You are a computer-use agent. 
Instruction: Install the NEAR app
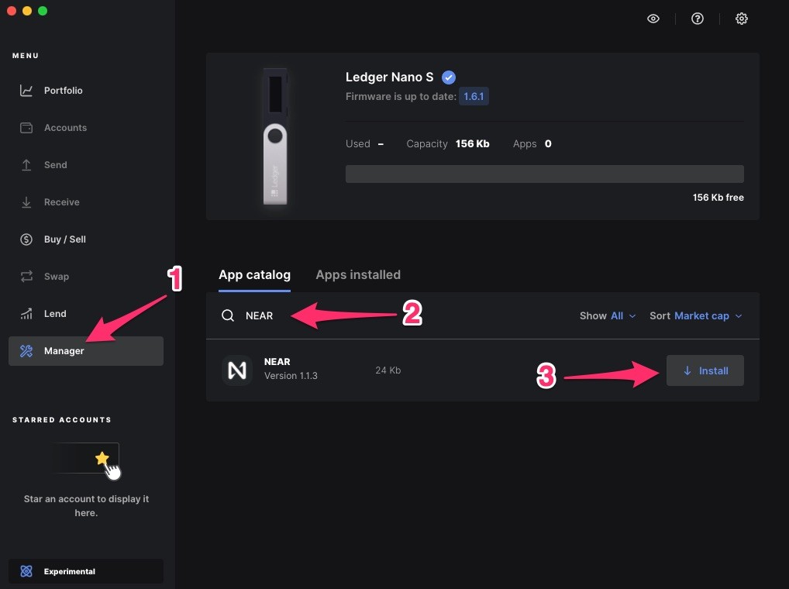(705, 370)
